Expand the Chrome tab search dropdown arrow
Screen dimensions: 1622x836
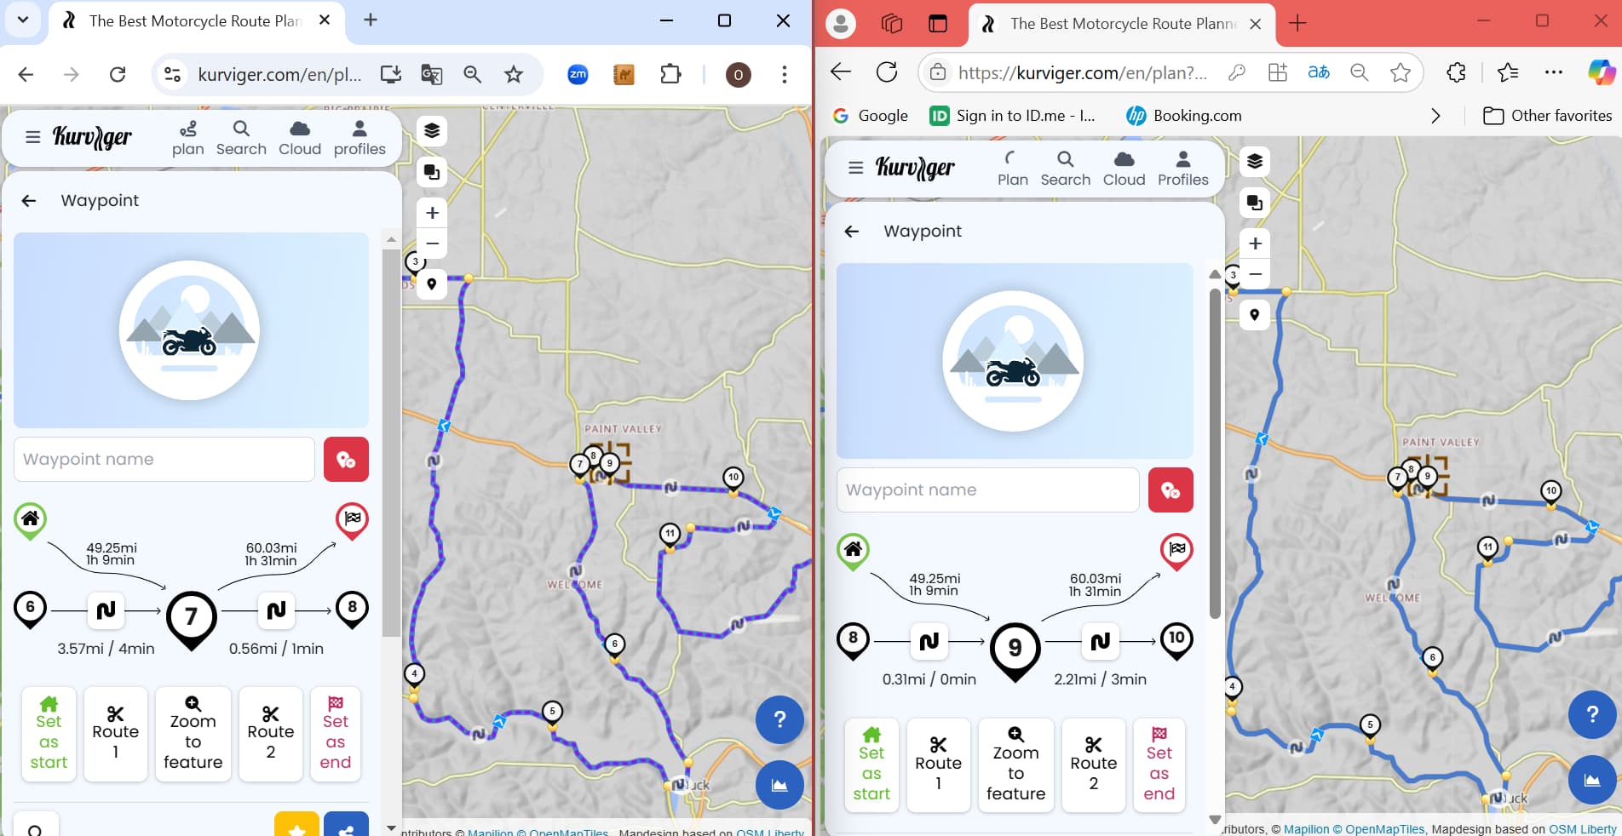pos(23,20)
